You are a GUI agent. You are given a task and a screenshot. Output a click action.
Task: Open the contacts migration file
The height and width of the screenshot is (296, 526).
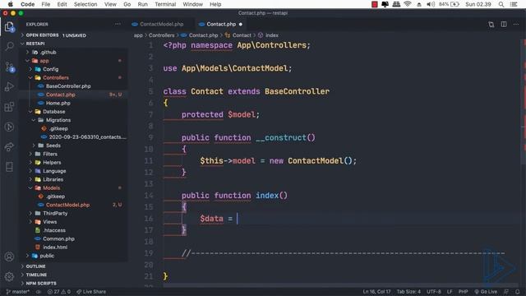pos(87,137)
